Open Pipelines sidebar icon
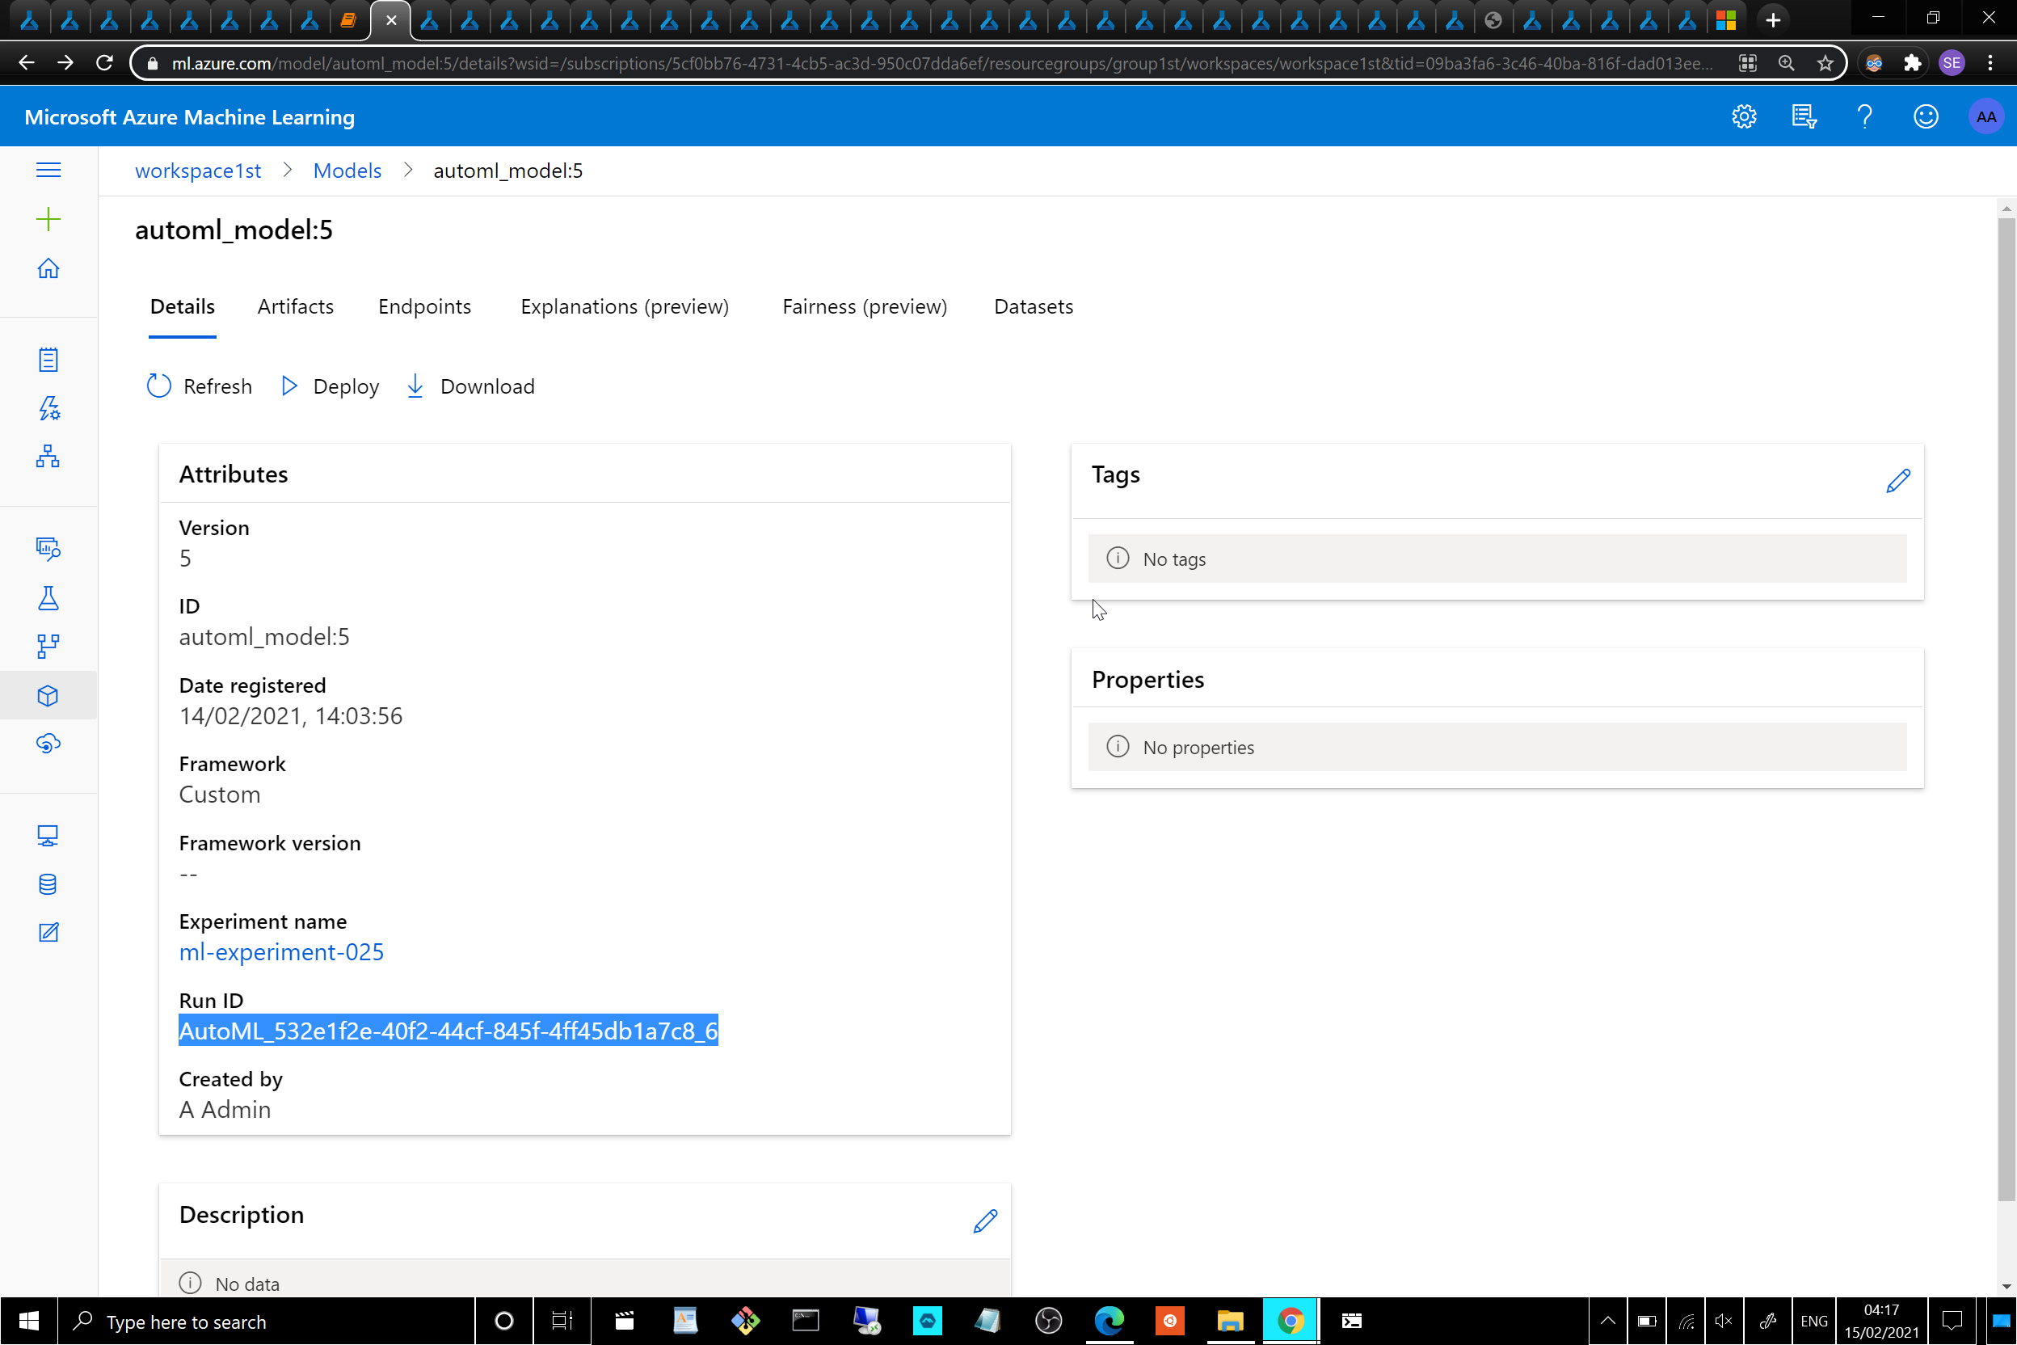 [x=48, y=646]
